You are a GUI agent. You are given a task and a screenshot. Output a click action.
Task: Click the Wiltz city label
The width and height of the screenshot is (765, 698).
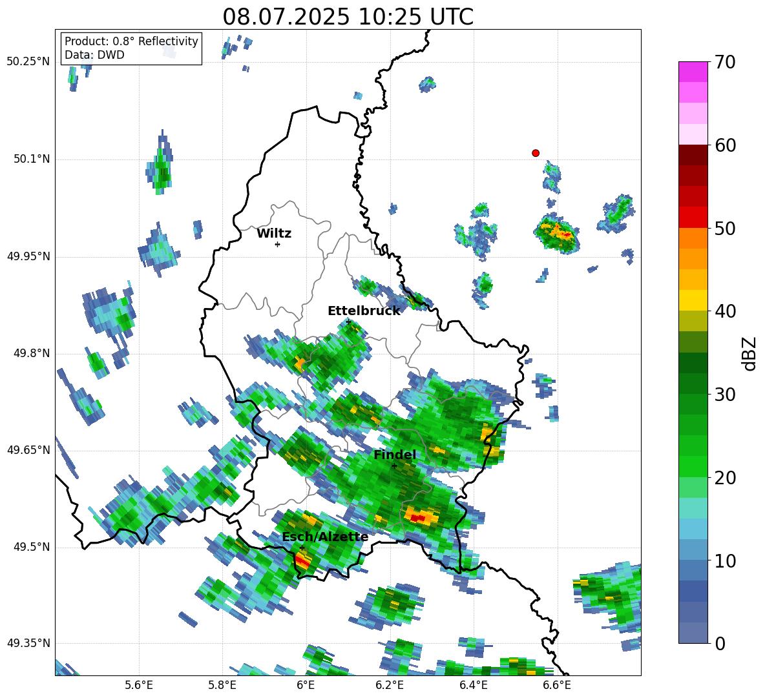coord(274,234)
